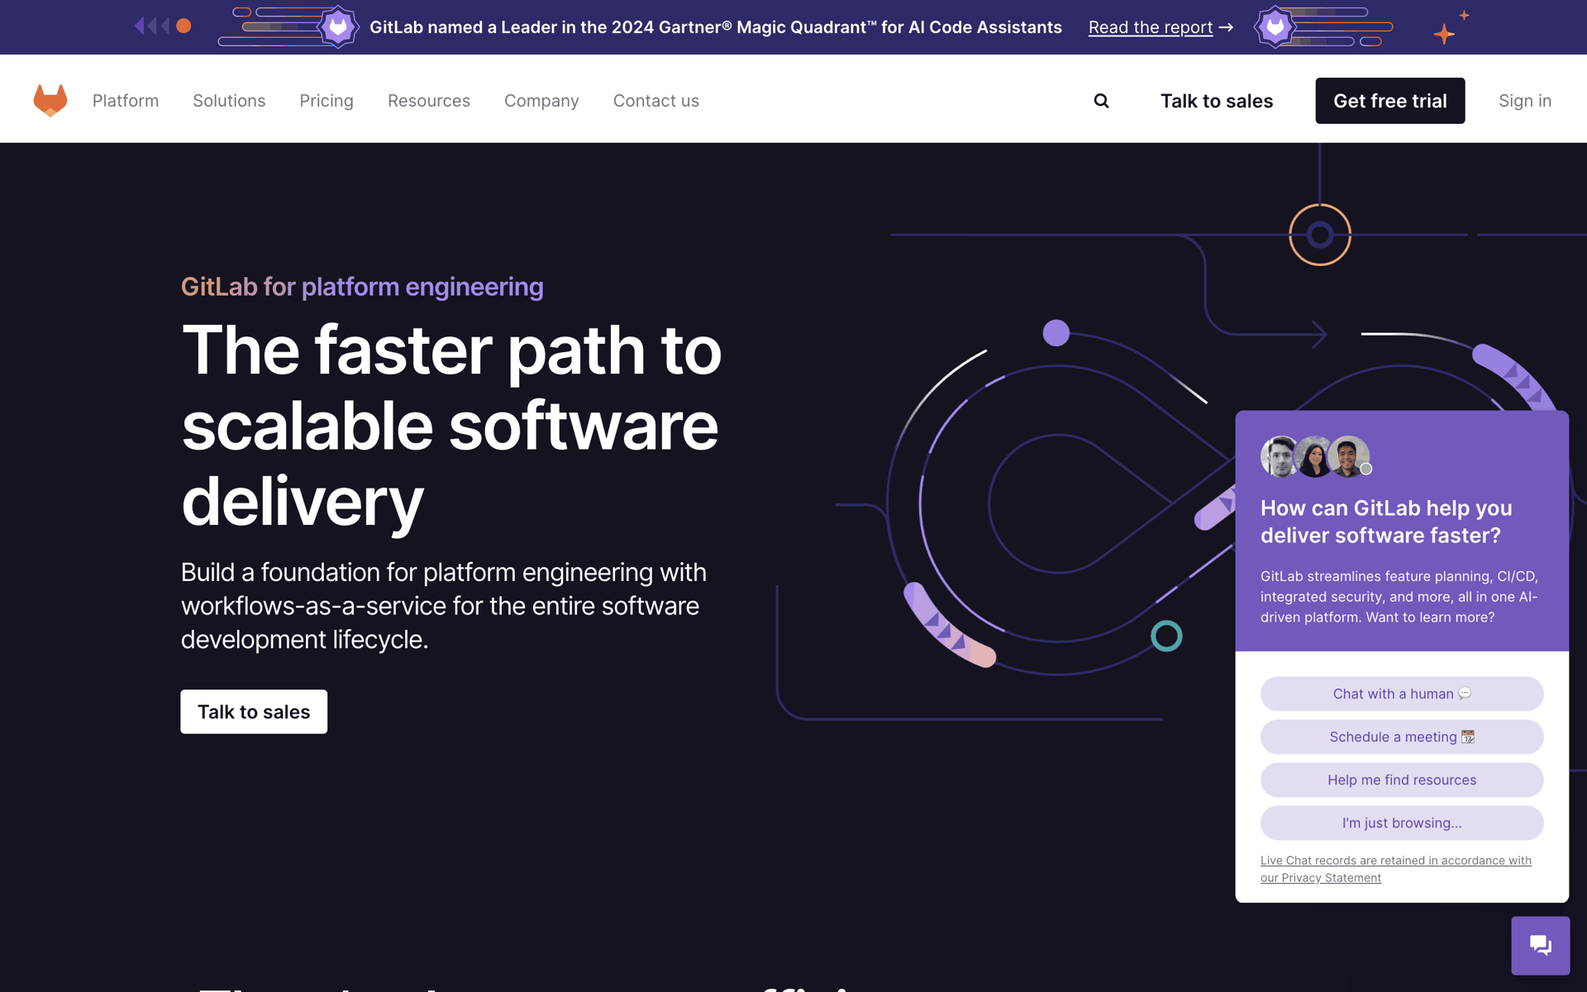The height and width of the screenshot is (992, 1587).
Task: Open the chat bubble launcher icon
Action: click(x=1540, y=945)
